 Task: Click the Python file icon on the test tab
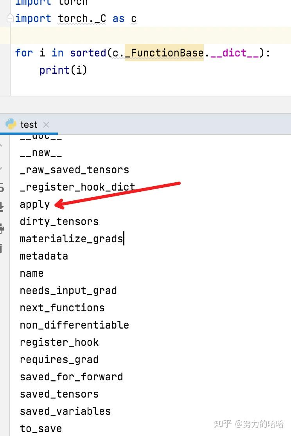13,124
